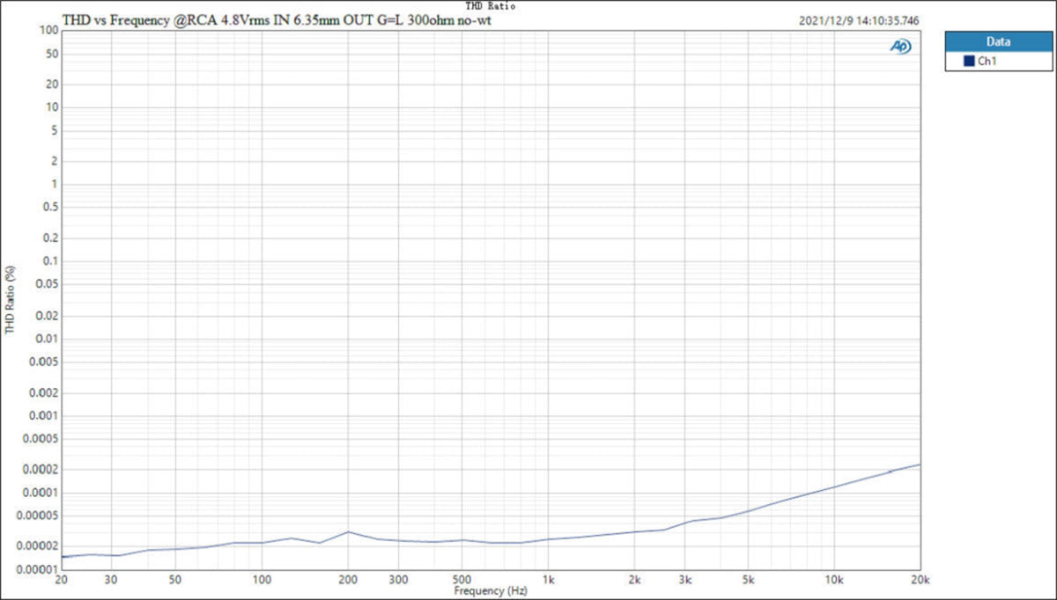The width and height of the screenshot is (1057, 600).
Task: Click the 0.00001 tick label on THD axis
Action: click(37, 570)
